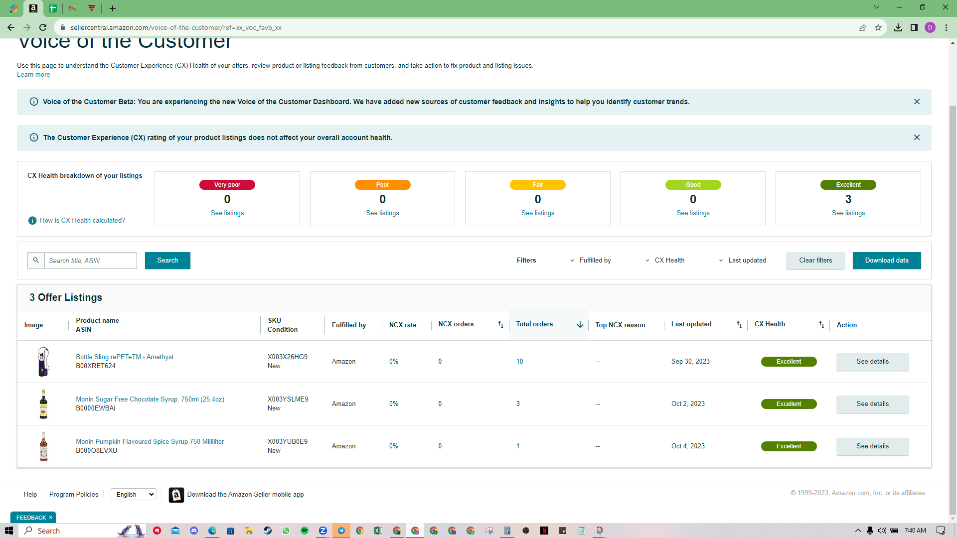The image size is (957, 538).
Task: Open File Explorer from the taskbar
Action: coord(249,531)
